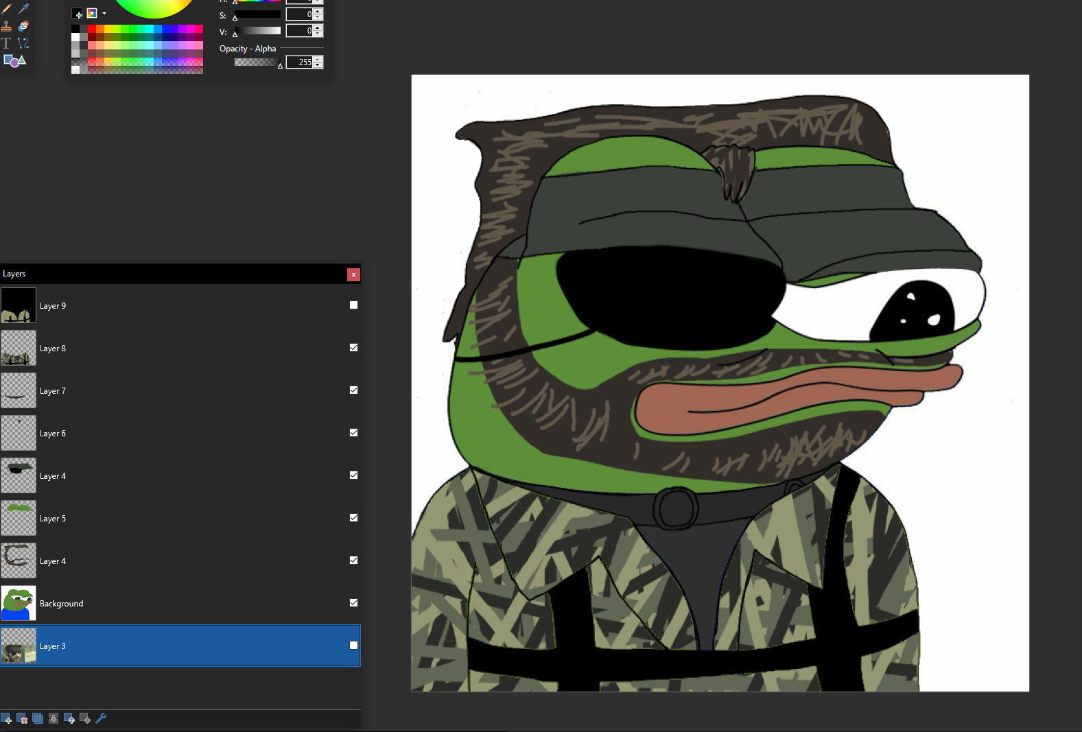Click the Value (V) slider
This screenshot has height=732, width=1082.
[257, 31]
